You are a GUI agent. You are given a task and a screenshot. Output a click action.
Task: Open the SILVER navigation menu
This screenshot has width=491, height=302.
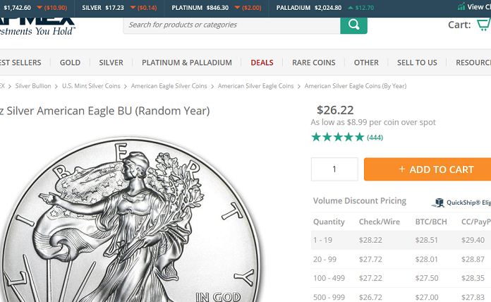[x=111, y=63]
